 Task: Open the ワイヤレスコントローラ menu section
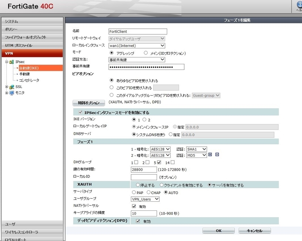pyautogui.click(x=32, y=232)
